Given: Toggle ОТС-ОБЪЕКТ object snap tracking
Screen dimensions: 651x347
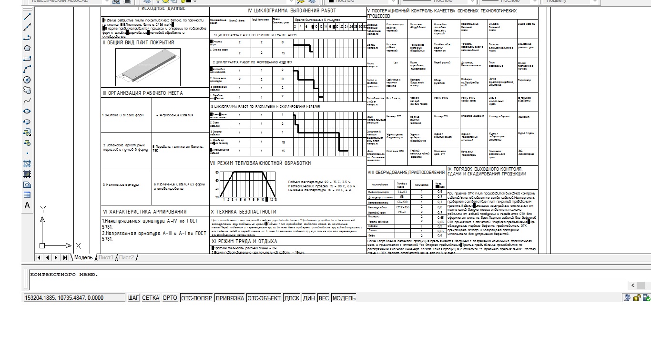Looking at the screenshot, I should [264, 298].
